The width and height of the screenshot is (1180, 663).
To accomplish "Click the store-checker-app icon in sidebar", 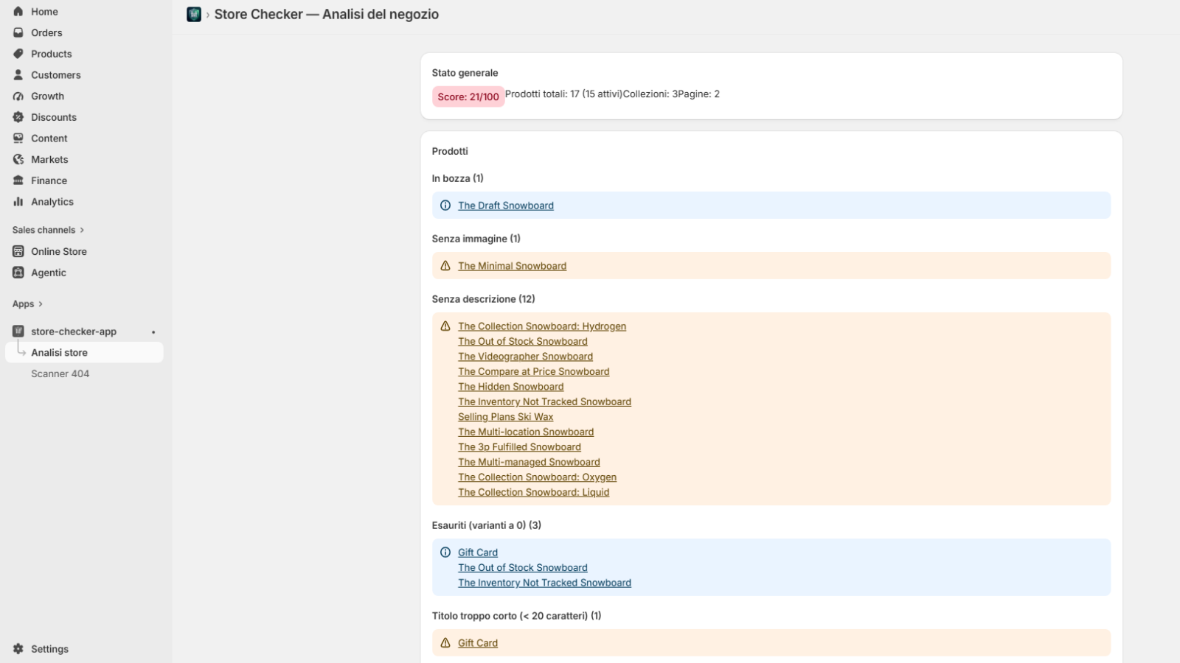I will point(18,331).
